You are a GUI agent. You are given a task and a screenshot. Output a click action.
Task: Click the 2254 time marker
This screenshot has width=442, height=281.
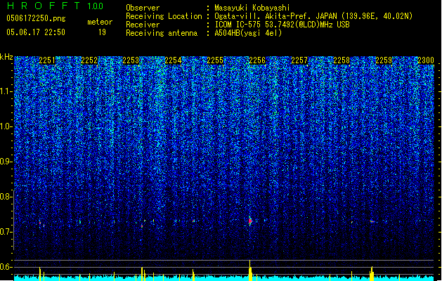[x=173, y=60]
